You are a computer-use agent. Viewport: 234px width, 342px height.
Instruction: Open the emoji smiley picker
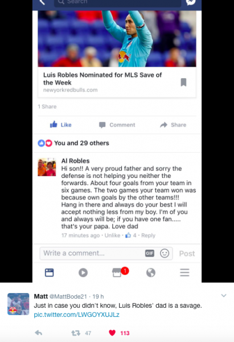165,253
